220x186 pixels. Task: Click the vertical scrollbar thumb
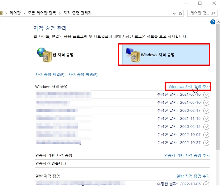click(x=218, y=87)
